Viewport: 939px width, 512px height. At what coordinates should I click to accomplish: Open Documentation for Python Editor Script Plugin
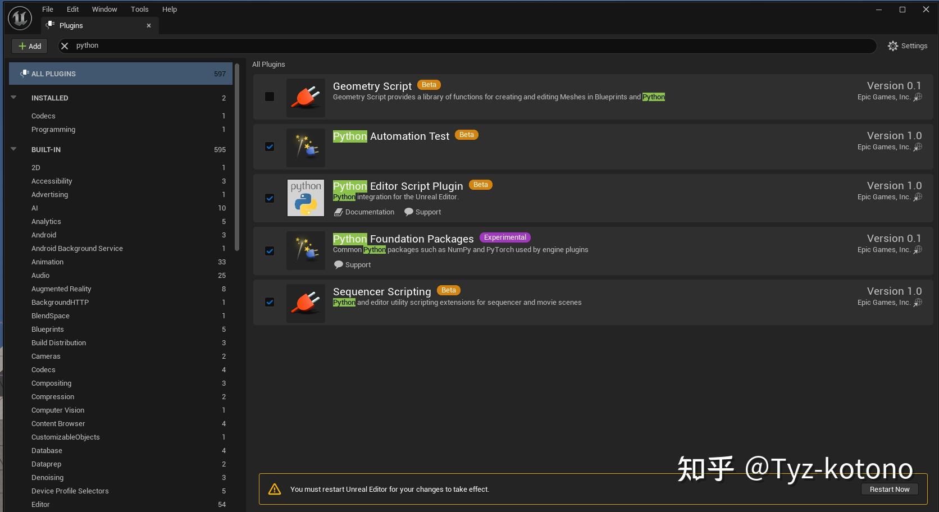click(364, 212)
